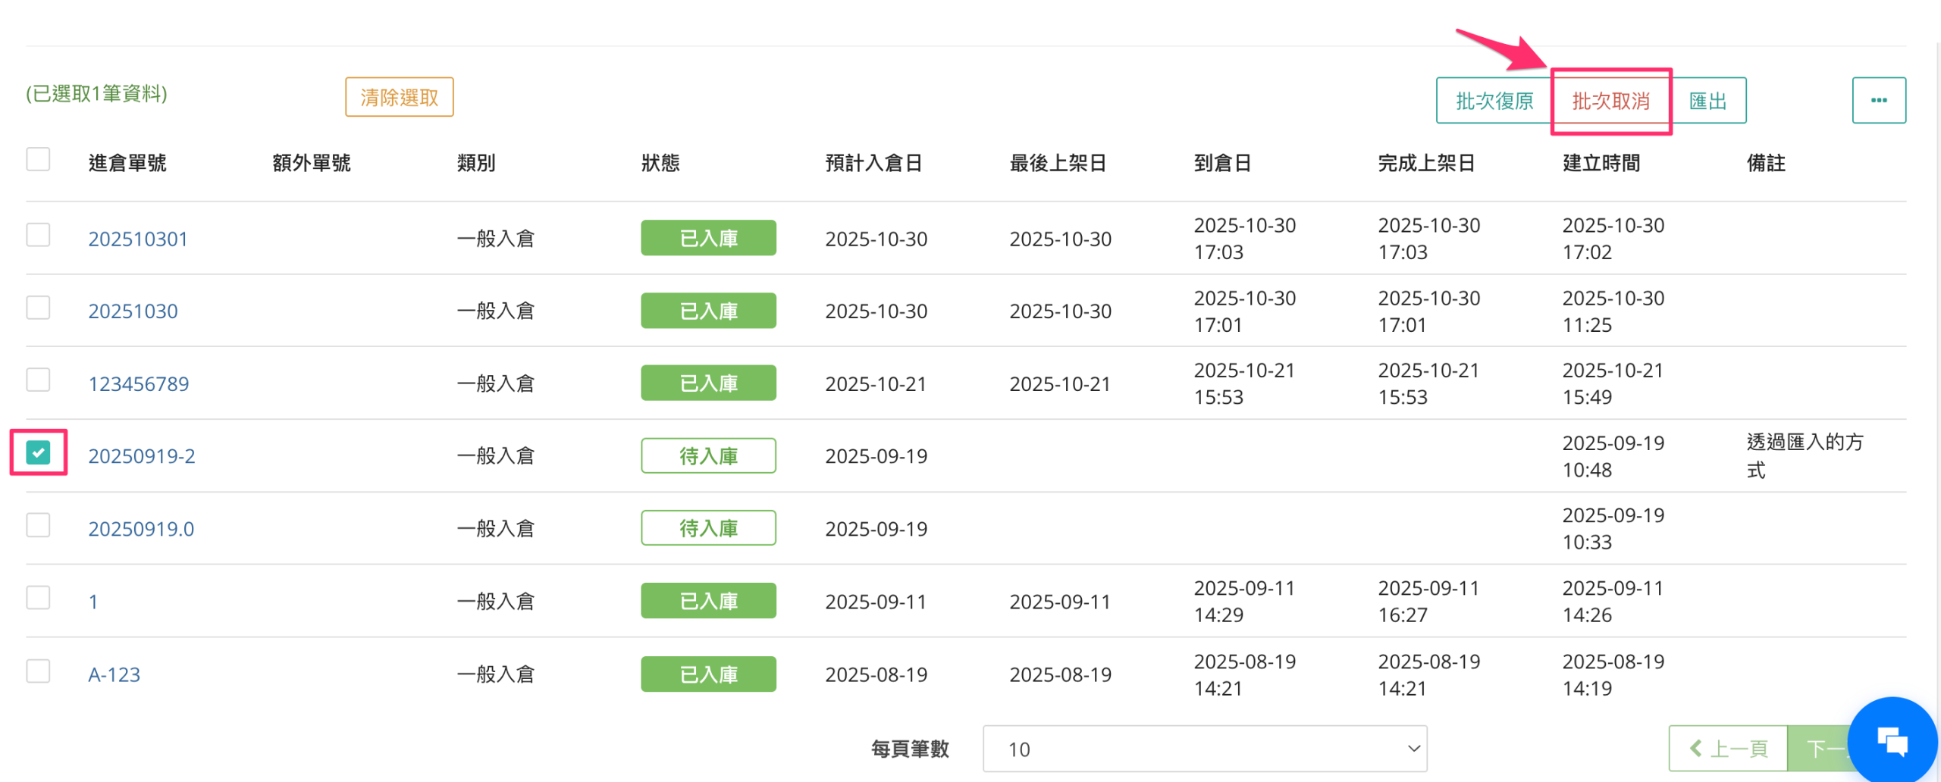This screenshot has height=782, width=1941.
Task: Open the three-dot more options menu
Action: 1878,100
